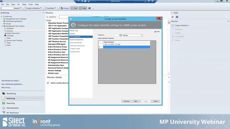Click Add Monitoring Wizard link
230x129 pixels.
[x=10, y=81]
